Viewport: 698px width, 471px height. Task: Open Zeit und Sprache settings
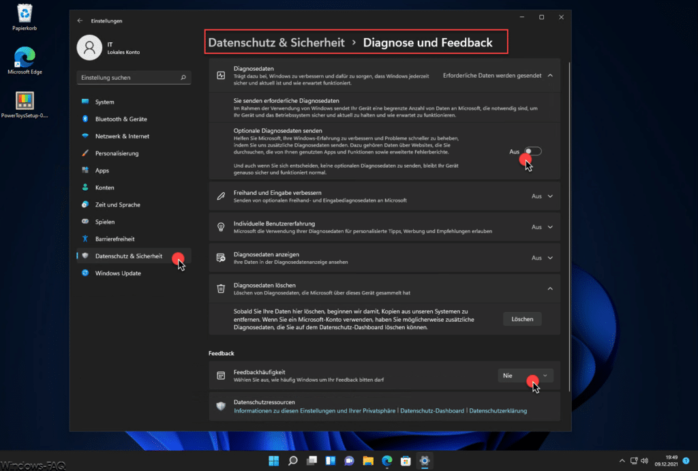click(x=134, y=204)
